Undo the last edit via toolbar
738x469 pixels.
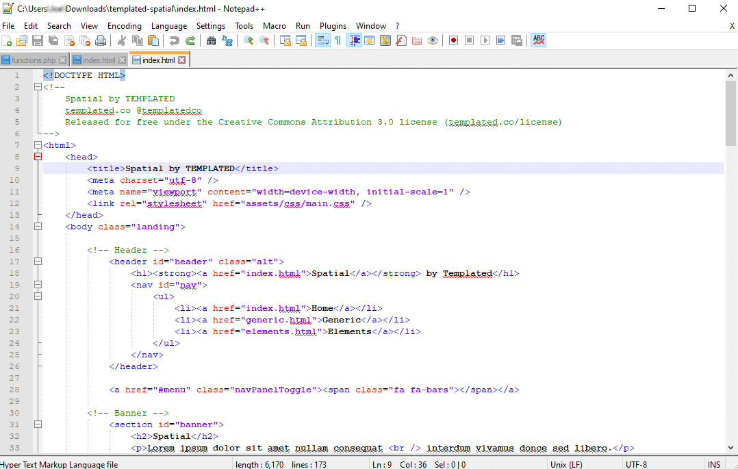pos(175,40)
